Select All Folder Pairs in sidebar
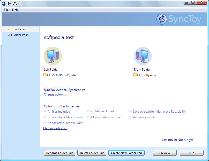209x161 pixels. tap(18, 35)
